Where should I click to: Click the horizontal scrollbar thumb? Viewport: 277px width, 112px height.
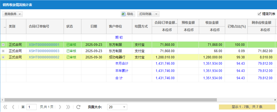tap(110, 100)
